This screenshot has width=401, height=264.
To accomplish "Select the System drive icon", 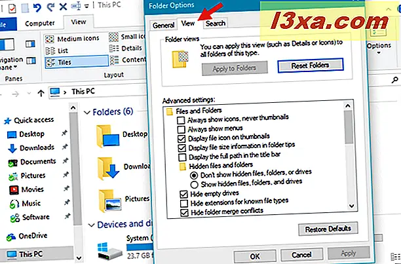I will coord(109,251).
